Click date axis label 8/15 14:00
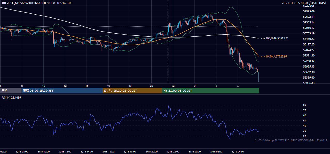The height and width of the screenshot is (154, 330). click(x=87, y=152)
